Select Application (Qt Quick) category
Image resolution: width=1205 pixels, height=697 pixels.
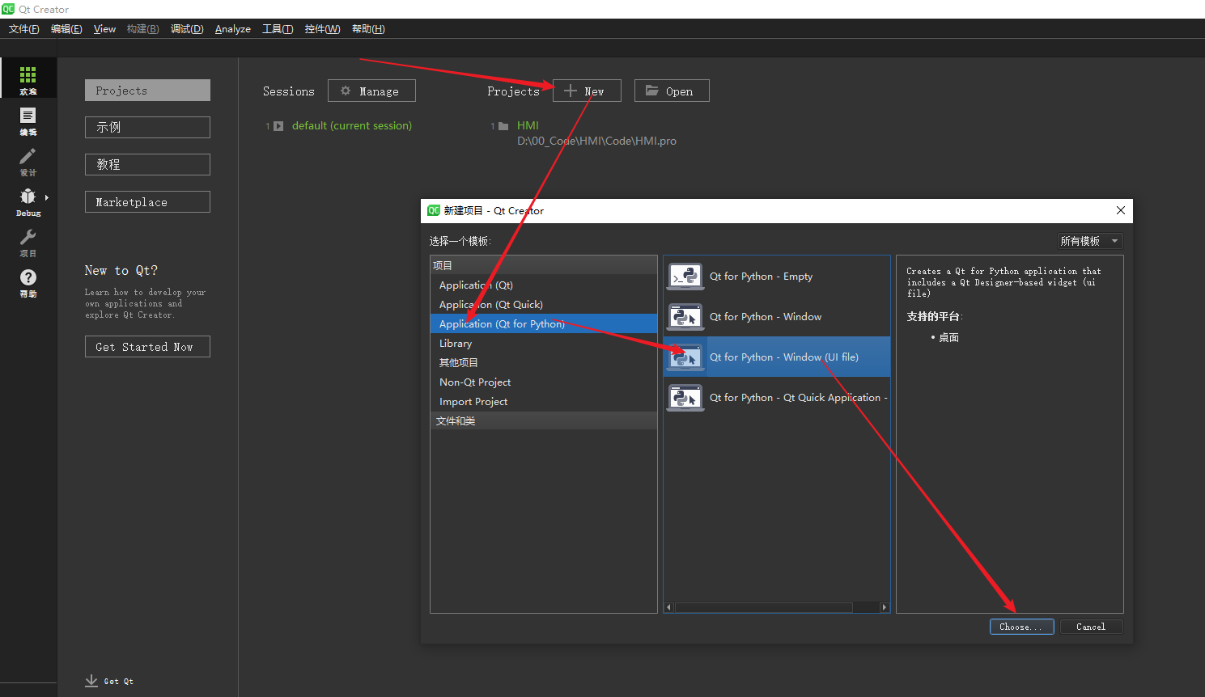pos(544,305)
